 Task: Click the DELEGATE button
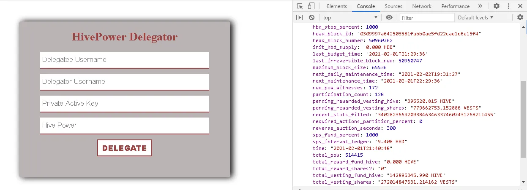[125, 148]
